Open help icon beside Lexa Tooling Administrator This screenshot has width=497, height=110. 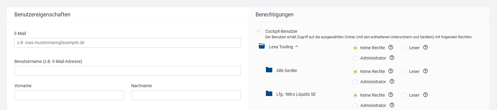coord(392,58)
